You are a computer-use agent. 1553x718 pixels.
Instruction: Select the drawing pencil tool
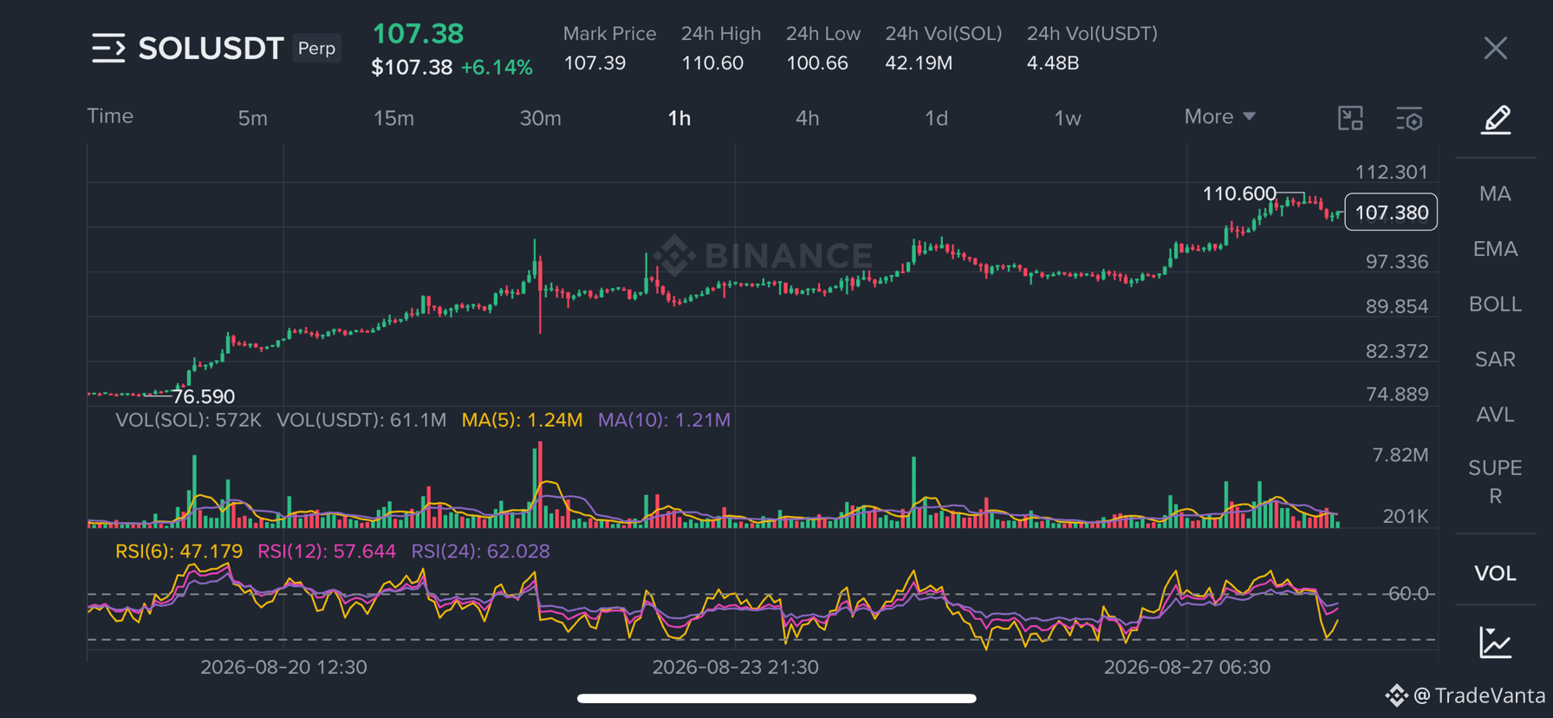pos(1496,119)
